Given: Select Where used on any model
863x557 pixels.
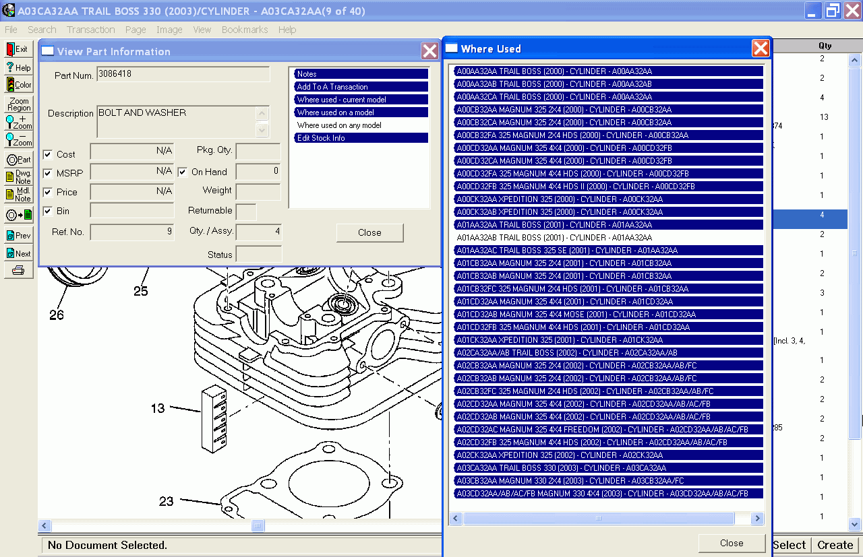Looking at the screenshot, I should 361,125.
